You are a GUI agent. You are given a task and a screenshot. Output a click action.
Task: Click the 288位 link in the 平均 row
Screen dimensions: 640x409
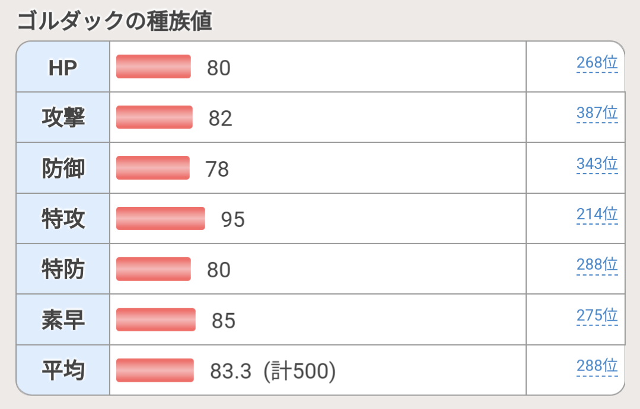pyautogui.click(x=597, y=366)
